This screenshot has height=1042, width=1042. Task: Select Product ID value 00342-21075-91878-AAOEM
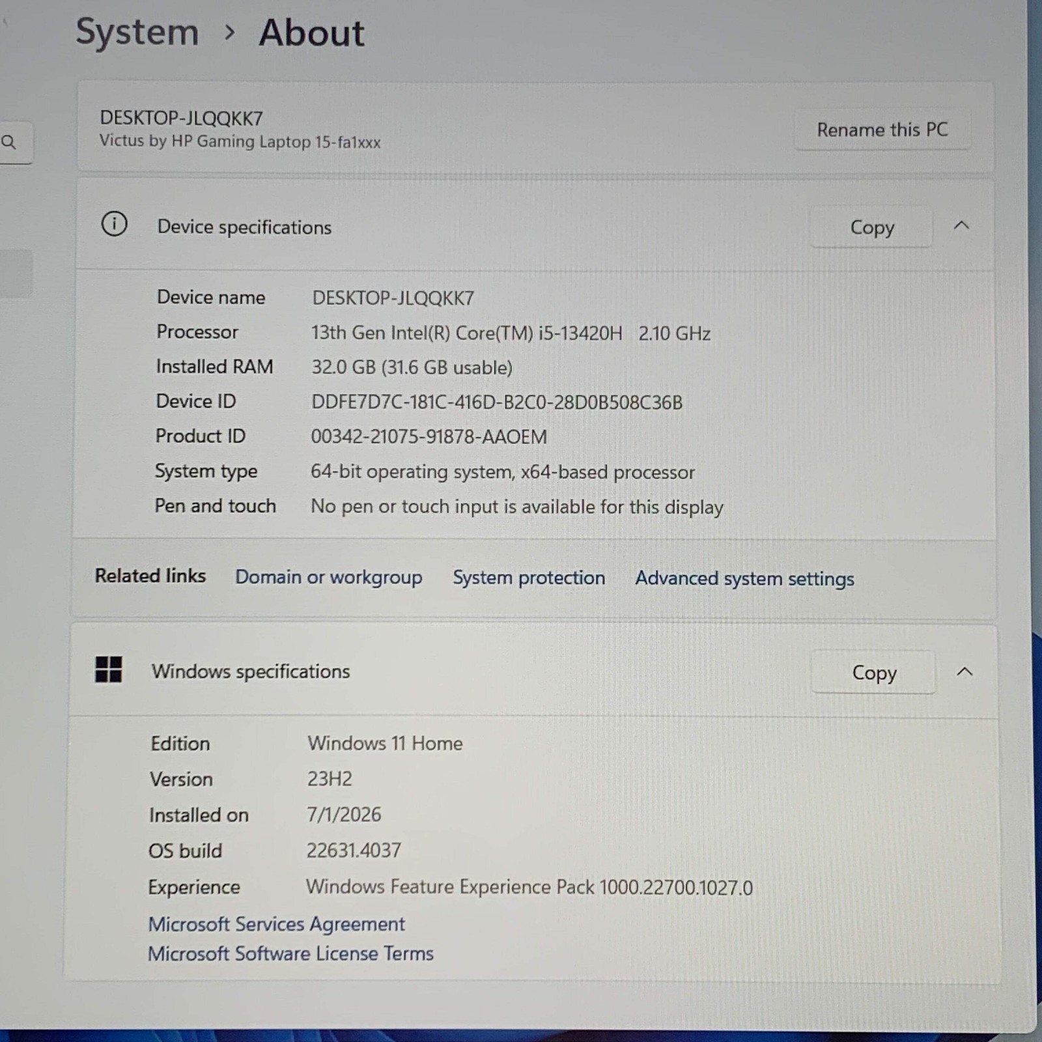[429, 437]
